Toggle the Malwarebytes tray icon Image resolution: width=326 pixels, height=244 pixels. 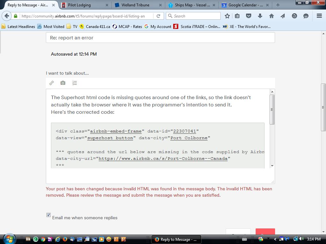(287, 239)
